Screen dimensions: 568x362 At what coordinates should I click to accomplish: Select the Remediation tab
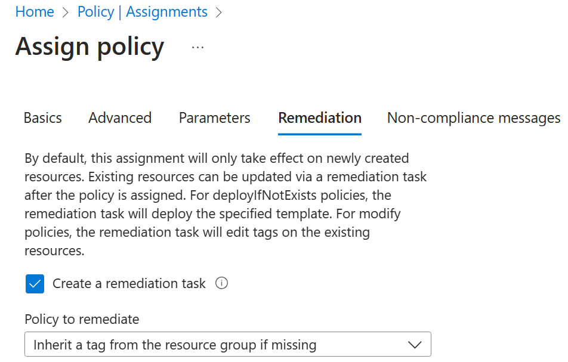click(319, 118)
